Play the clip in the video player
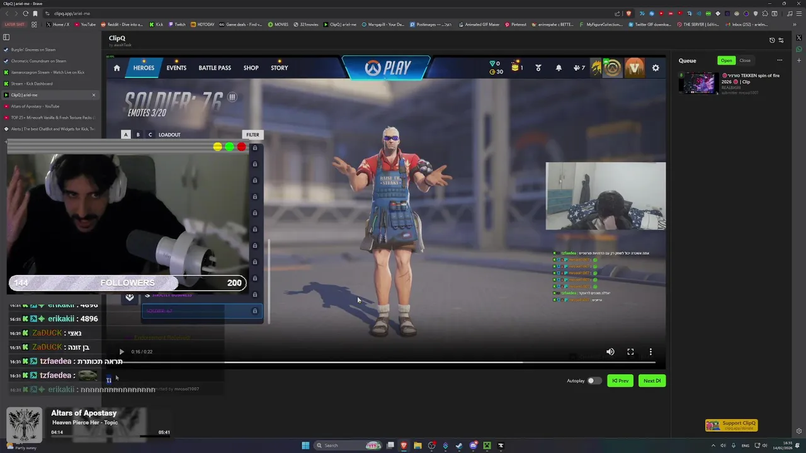Image resolution: width=806 pixels, height=453 pixels. tap(122, 352)
